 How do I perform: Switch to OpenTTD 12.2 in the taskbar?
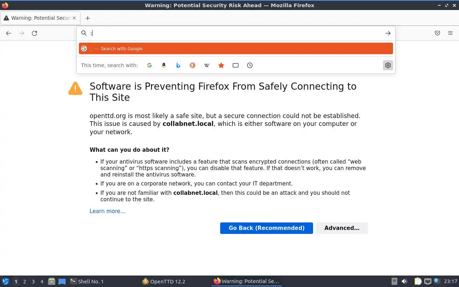164,282
